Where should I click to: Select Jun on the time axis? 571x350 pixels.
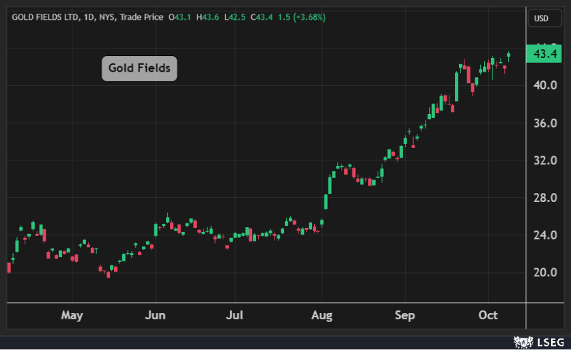(x=156, y=315)
